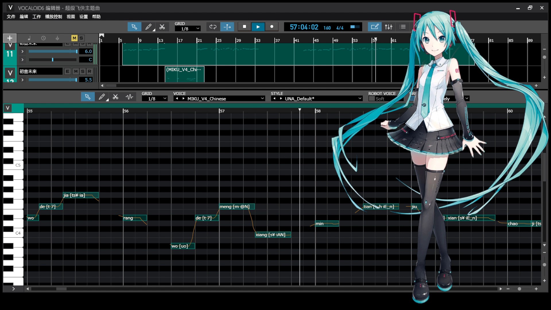
Task: Toggle auto-scroll follow playhead icon
Action: (227, 27)
